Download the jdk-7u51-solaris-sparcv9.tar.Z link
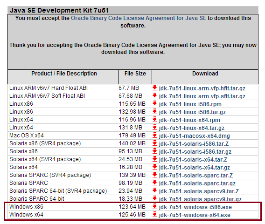 [x=199, y=191]
